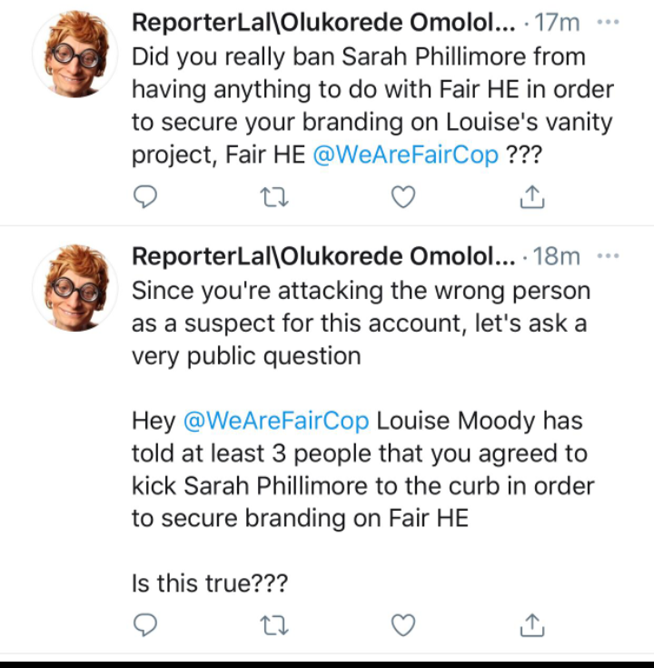Like the 17m tweet
654x668 pixels.
pyautogui.click(x=403, y=195)
